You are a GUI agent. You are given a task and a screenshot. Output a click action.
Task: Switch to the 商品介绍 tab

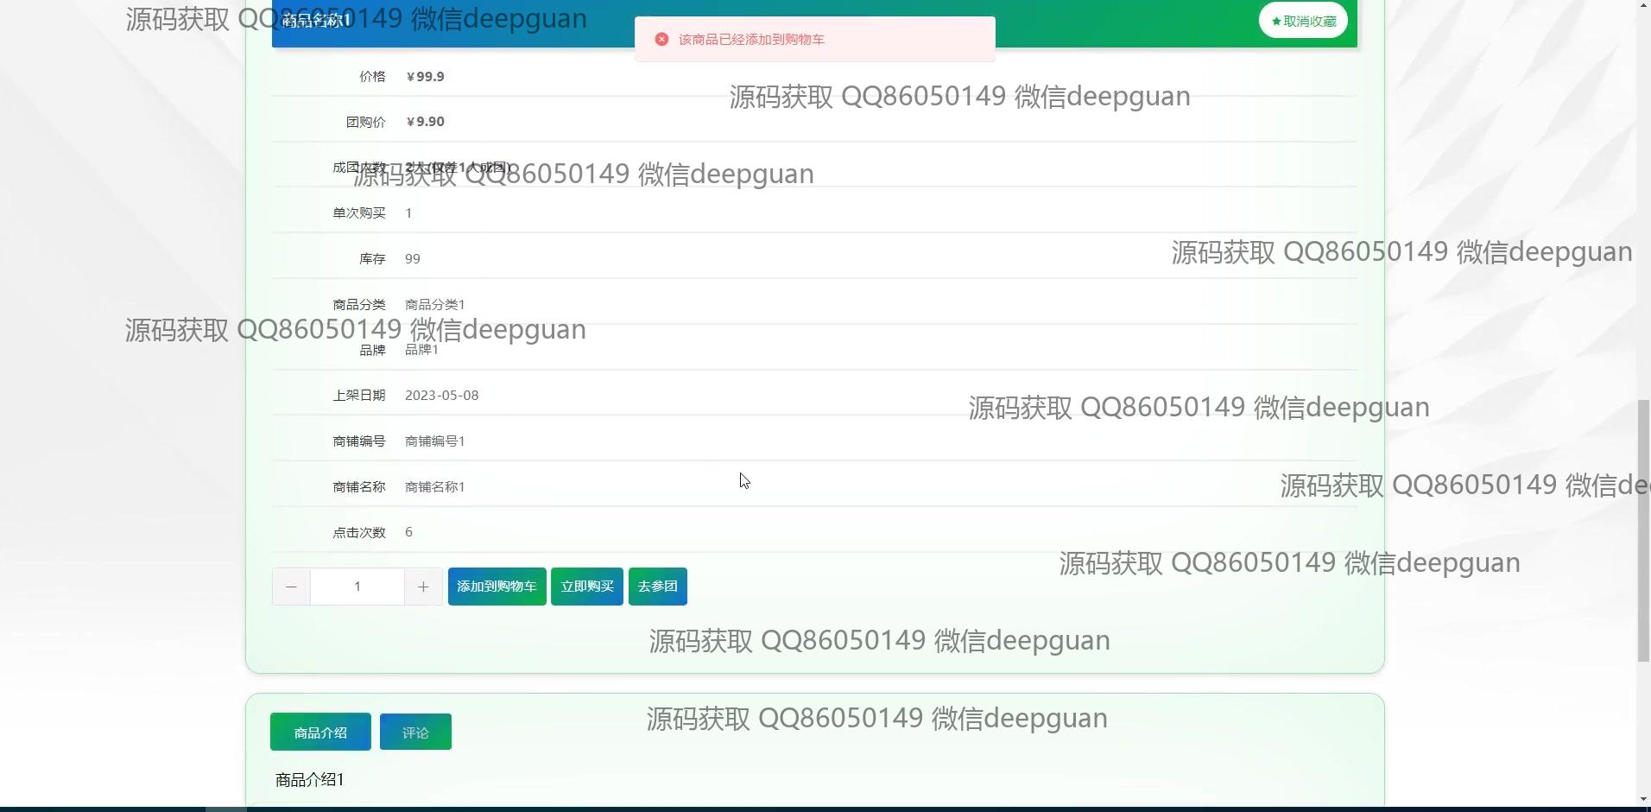tap(320, 733)
